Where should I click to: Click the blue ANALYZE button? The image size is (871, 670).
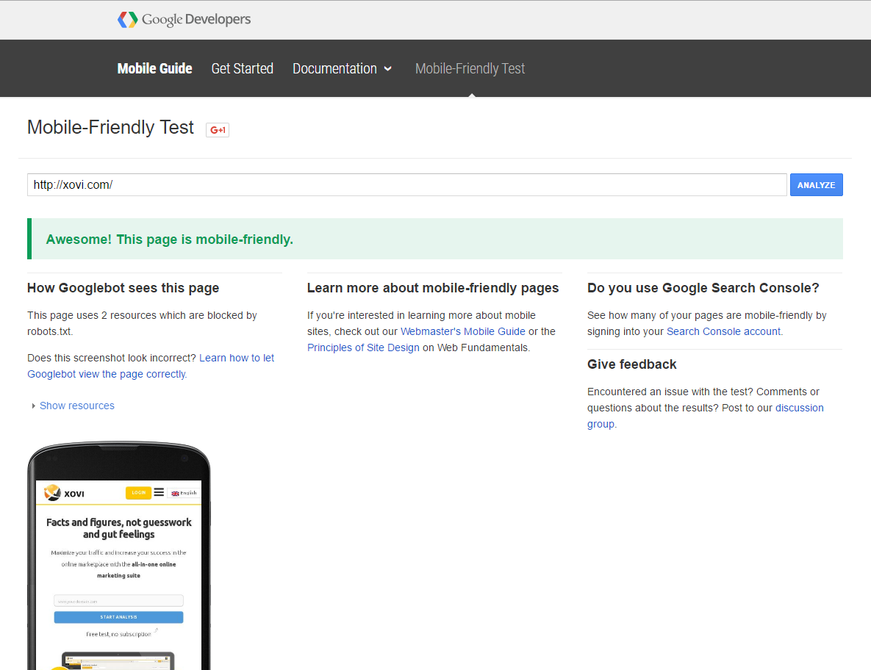[x=816, y=185]
